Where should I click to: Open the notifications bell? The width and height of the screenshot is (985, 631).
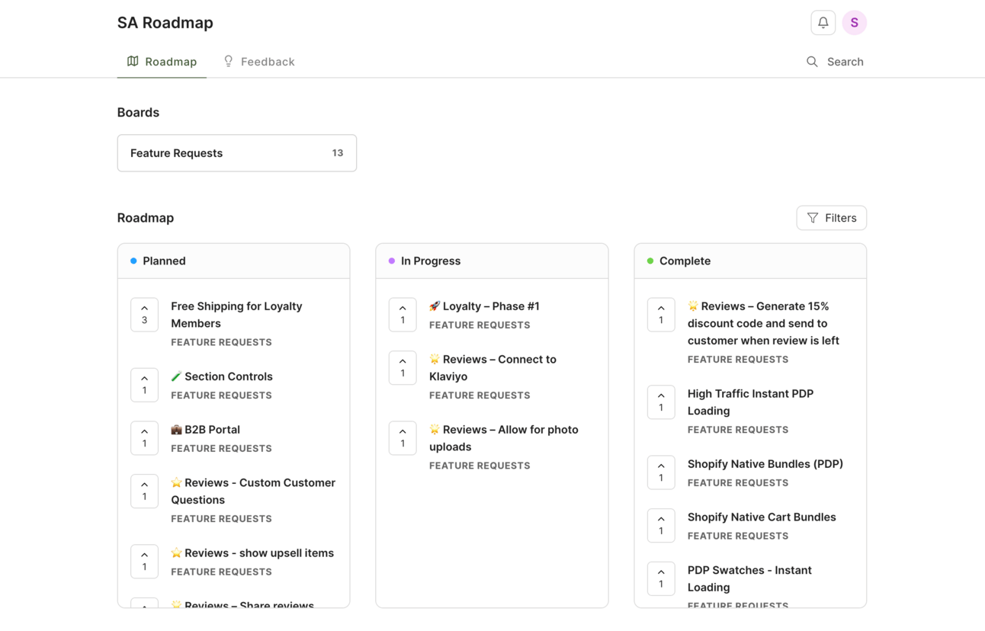coord(823,23)
